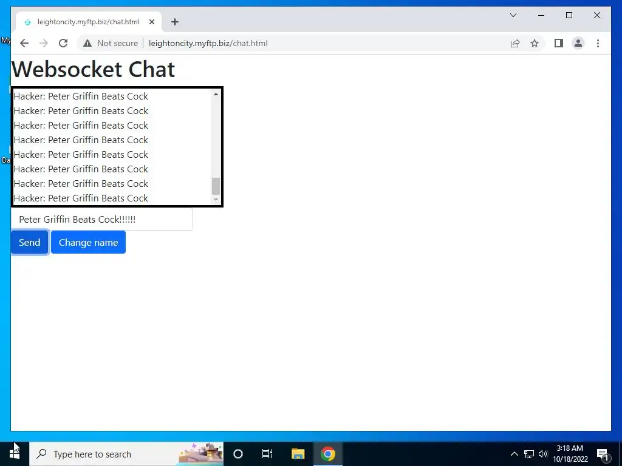Open Task View on the taskbar

pos(267,454)
